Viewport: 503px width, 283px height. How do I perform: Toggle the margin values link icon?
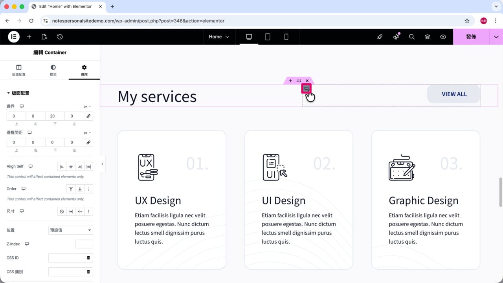(x=88, y=116)
